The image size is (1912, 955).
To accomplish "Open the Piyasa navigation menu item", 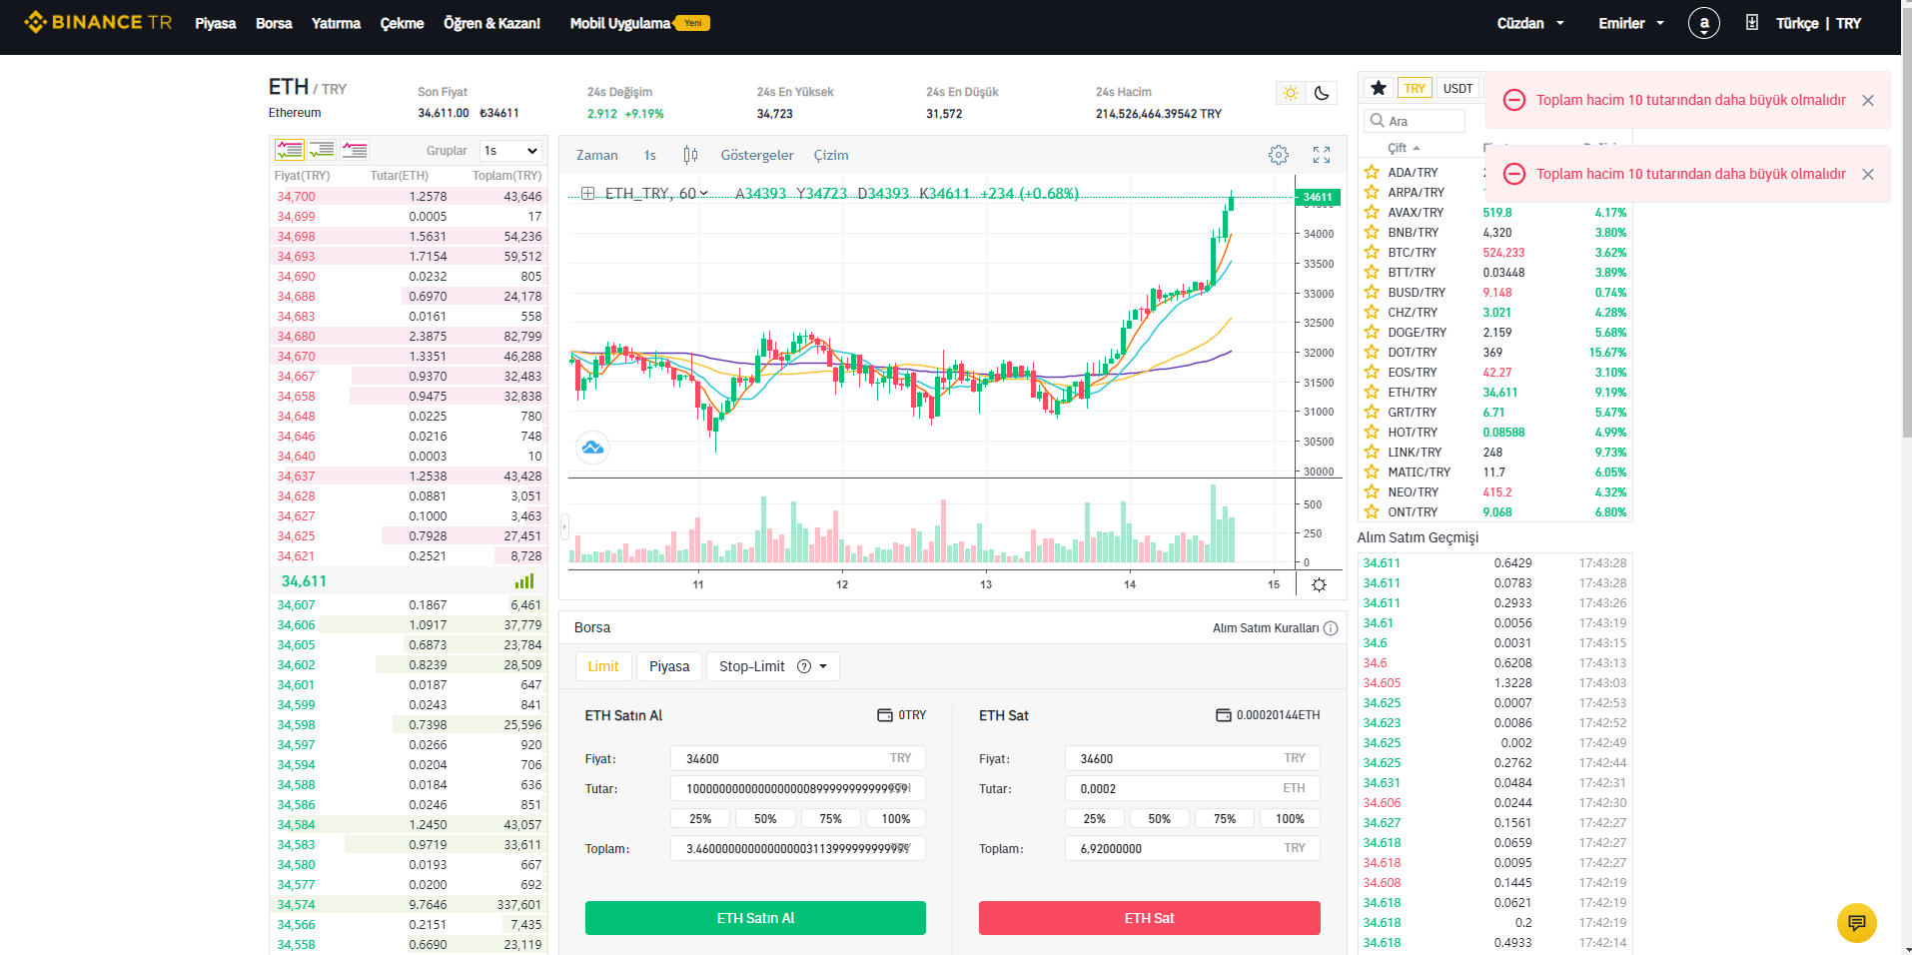I will coord(216,23).
